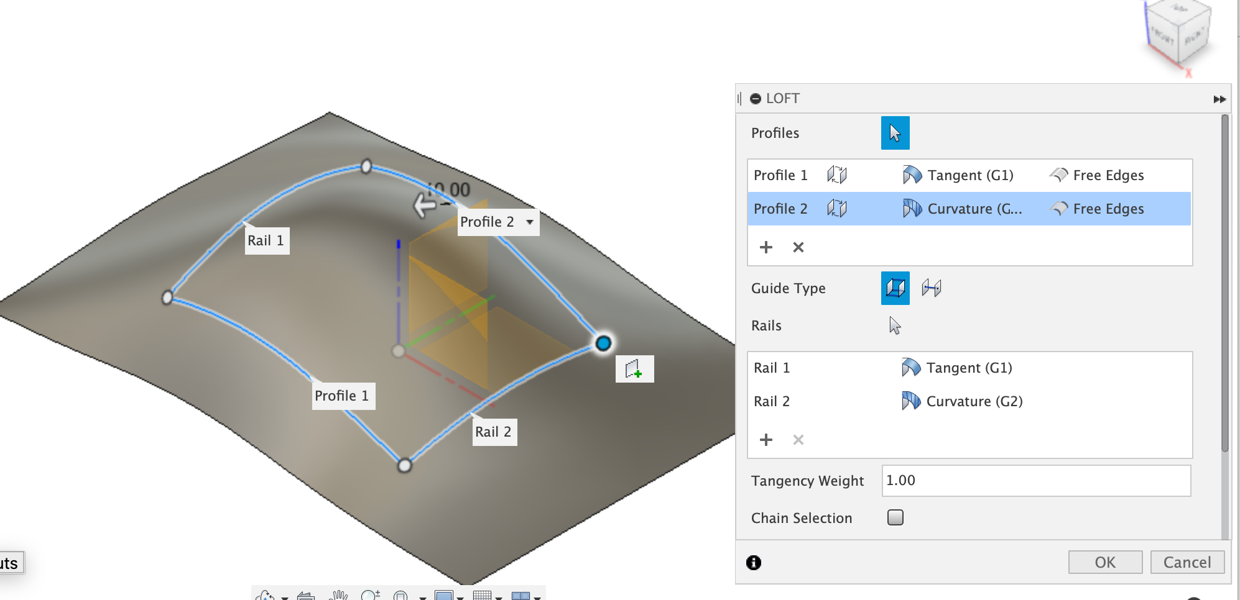
Task: Click the double-arrow expand icon in LOFT header
Action: [1219, 99]
